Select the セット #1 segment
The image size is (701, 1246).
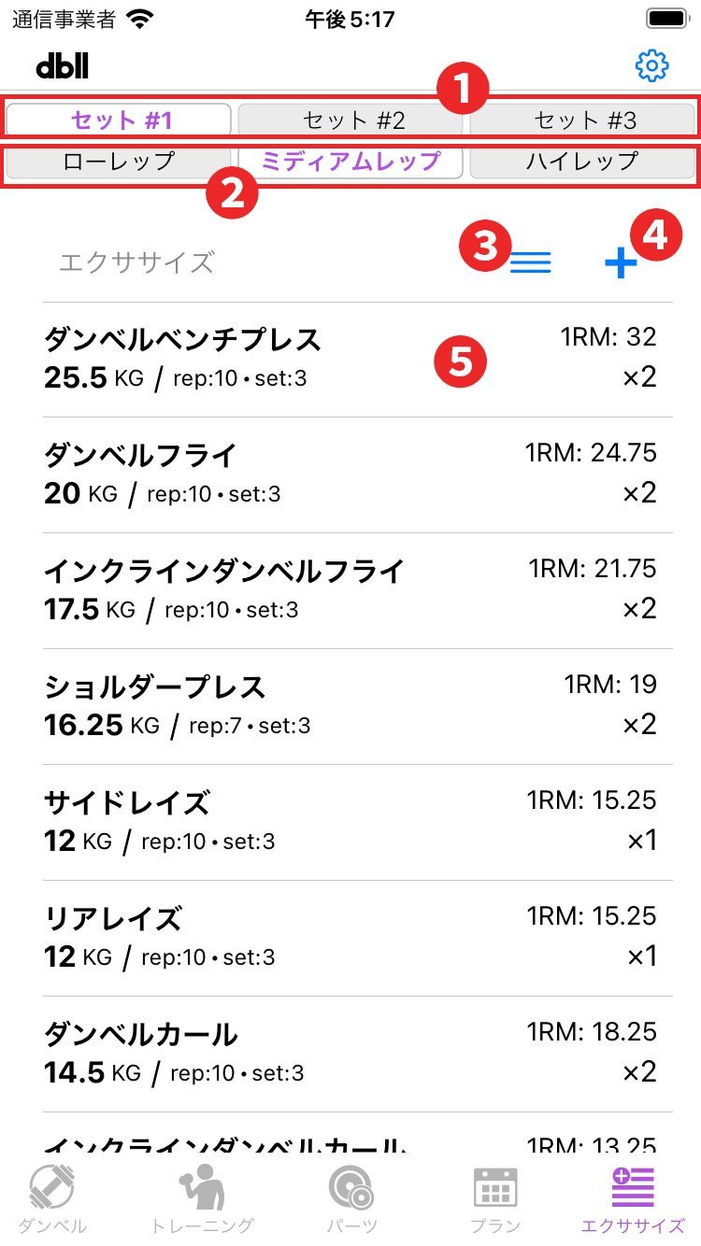(x=119, y=120)
